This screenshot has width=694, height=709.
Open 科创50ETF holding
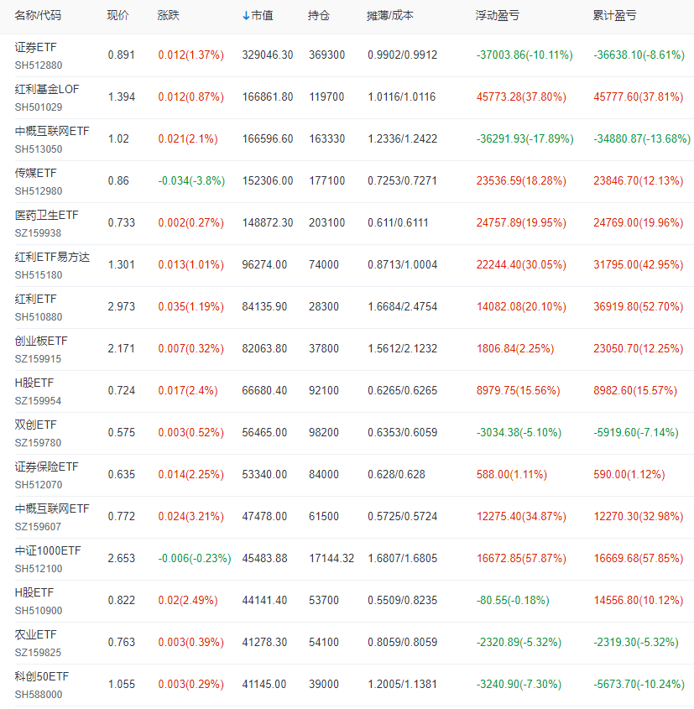tap(42, 677)
